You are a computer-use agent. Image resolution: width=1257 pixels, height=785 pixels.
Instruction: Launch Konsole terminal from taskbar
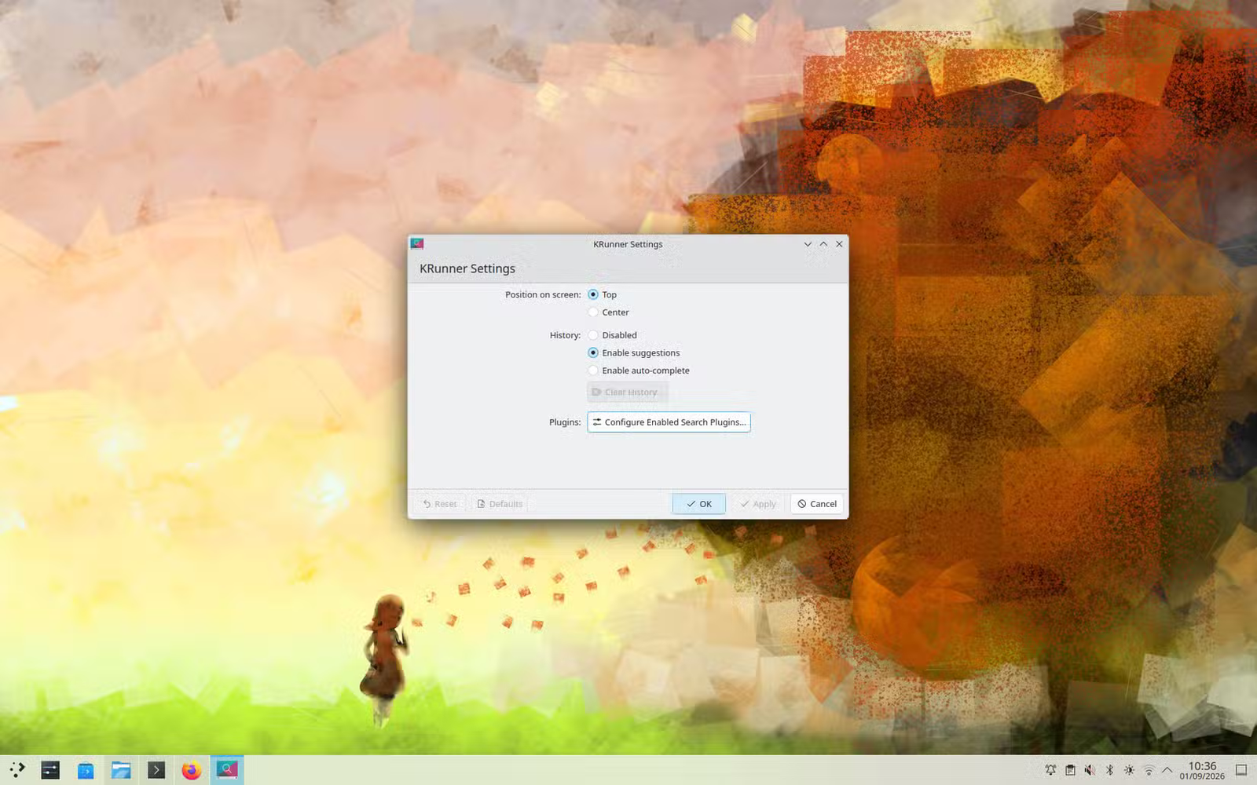pyautogui.click(x=156, y=770)
